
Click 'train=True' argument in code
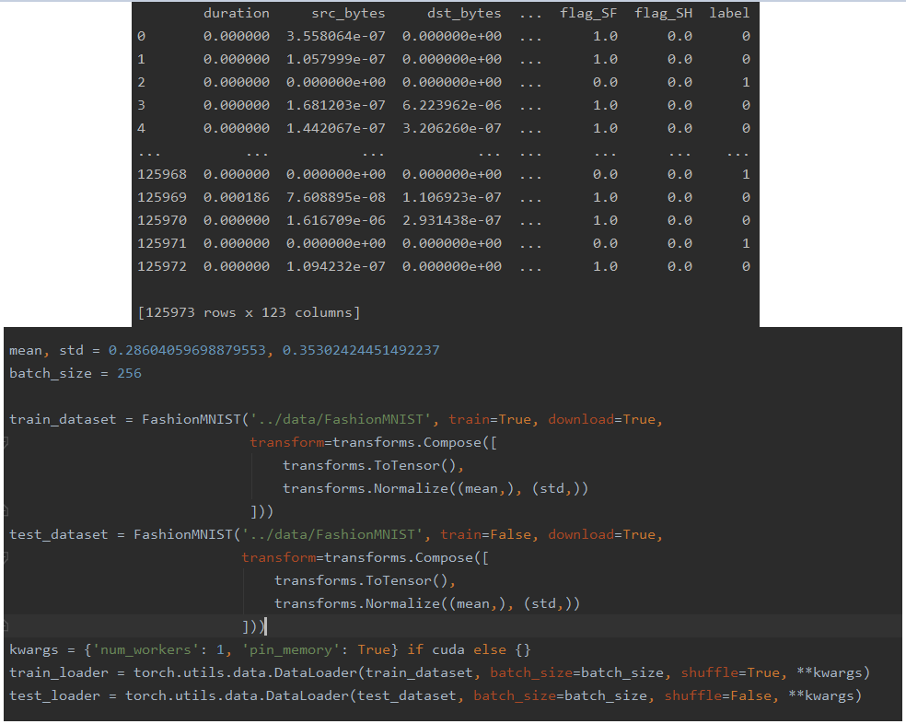click(490, 420)
